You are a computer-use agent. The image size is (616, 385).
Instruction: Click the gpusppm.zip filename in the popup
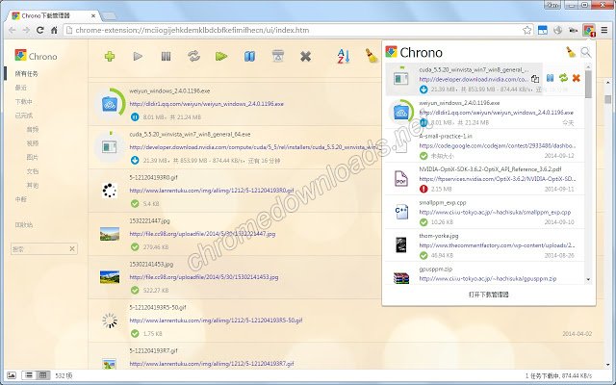436,269
